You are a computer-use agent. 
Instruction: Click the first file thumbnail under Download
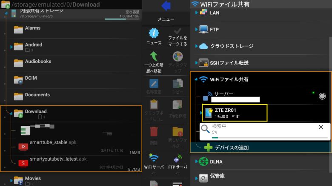[26, 131]
